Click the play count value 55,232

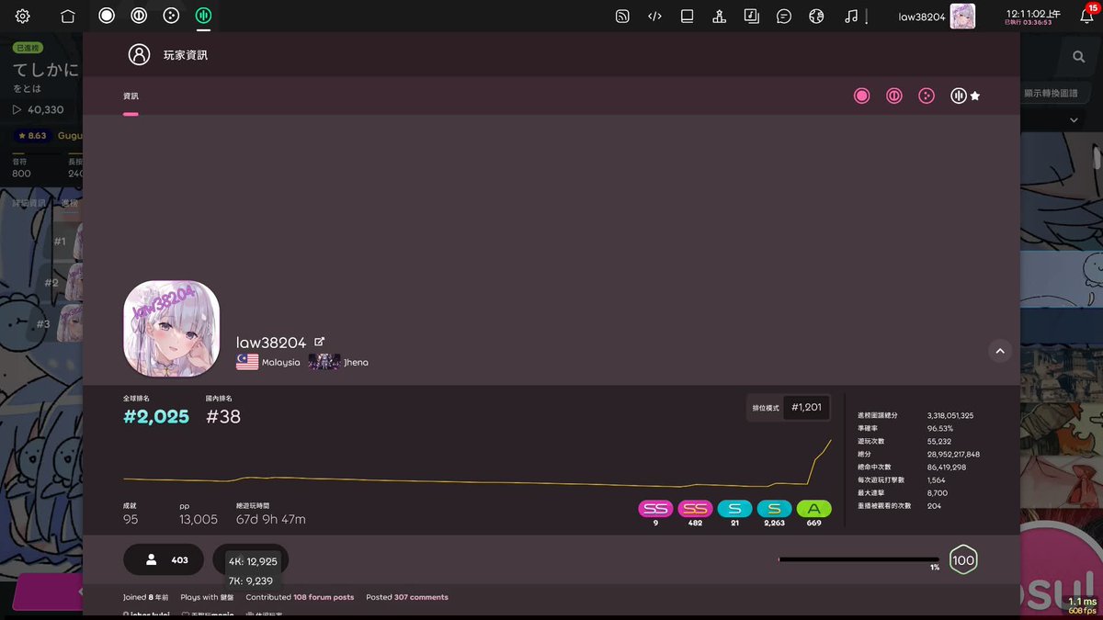938,441
